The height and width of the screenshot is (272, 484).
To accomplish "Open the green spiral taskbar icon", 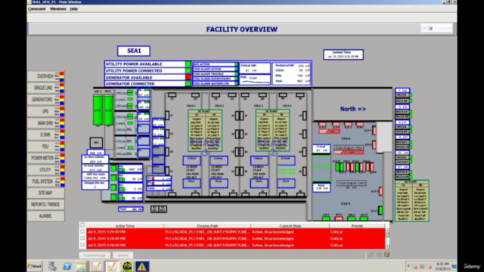I will [x=127, y=266].
